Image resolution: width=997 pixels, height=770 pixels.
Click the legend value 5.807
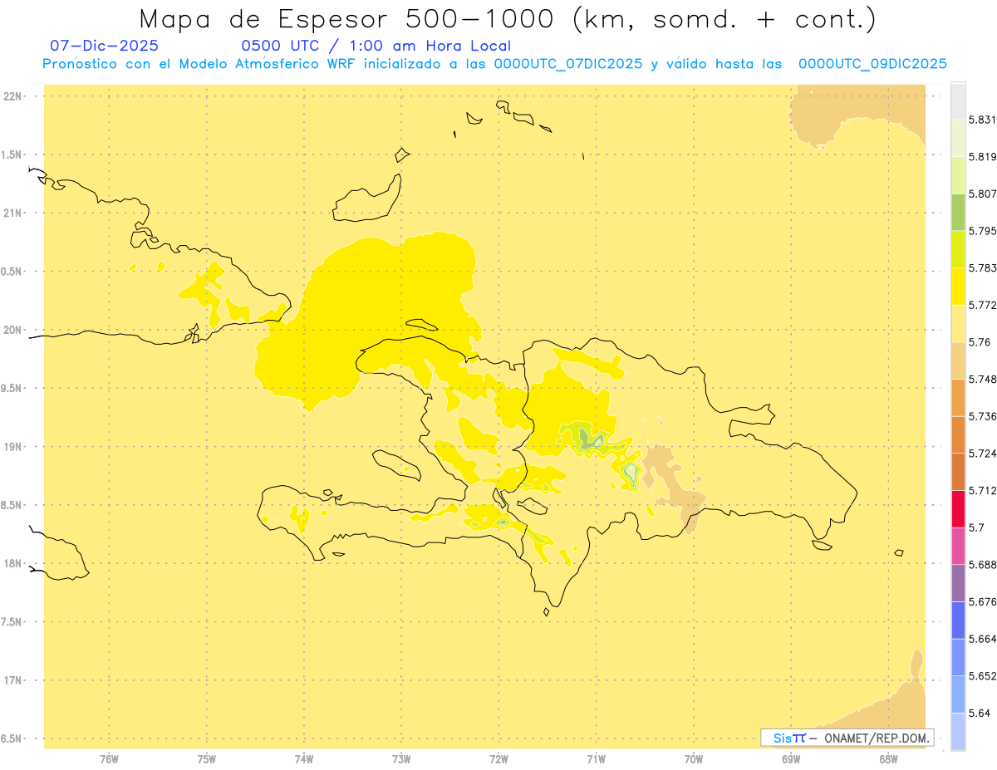tap(983, 194)
